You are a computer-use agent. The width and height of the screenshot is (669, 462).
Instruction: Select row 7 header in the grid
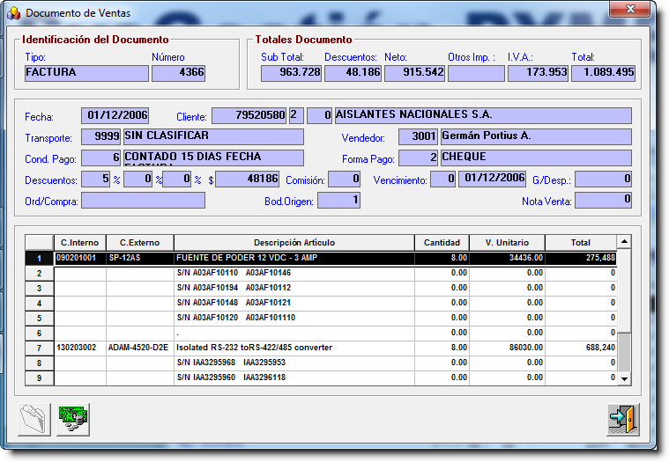pyautogui.click(x=40, y=348)
